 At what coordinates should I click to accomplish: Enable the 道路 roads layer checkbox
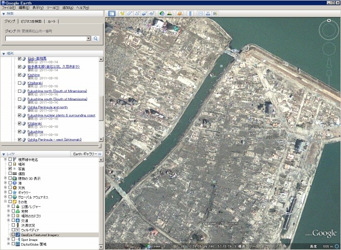[x=10, y=173]
